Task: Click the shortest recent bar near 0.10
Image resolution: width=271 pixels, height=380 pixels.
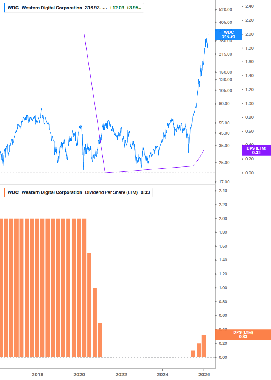Action: [193, 354]
